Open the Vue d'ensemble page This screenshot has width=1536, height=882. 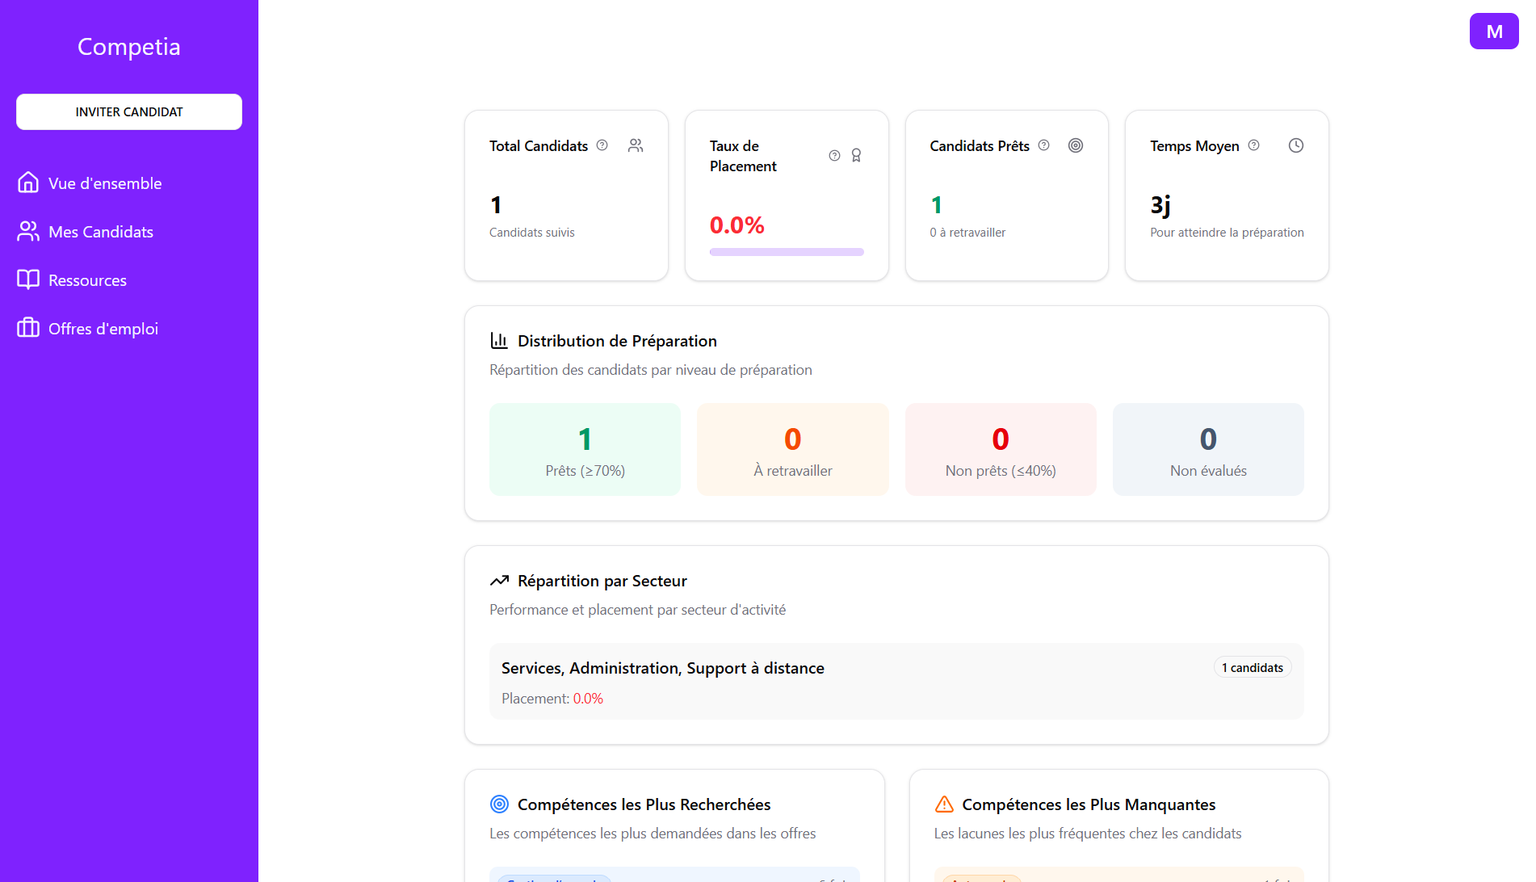(105, 183)
